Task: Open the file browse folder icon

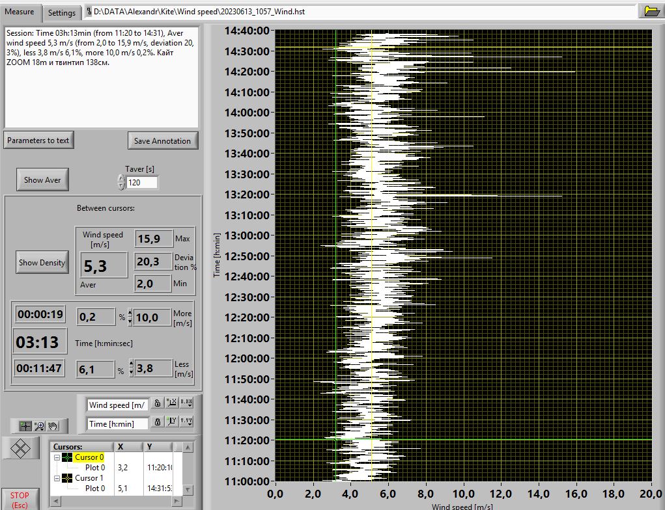Action: click(x=651, y=11)
